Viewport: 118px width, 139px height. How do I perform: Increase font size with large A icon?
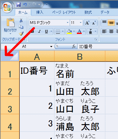click(x=87, y=23)
